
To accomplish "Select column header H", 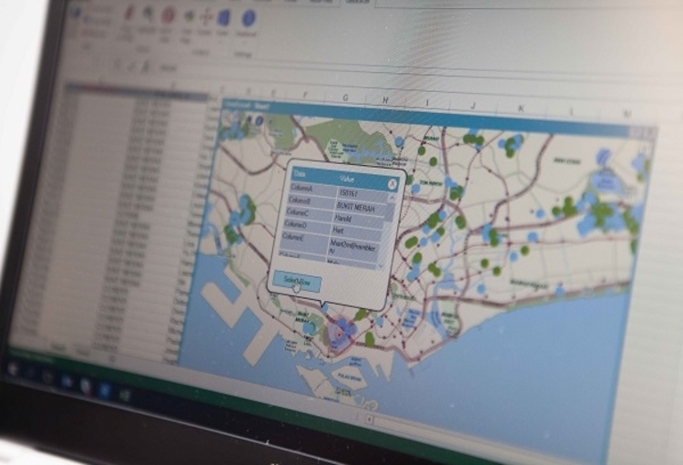I will (385, 100).
